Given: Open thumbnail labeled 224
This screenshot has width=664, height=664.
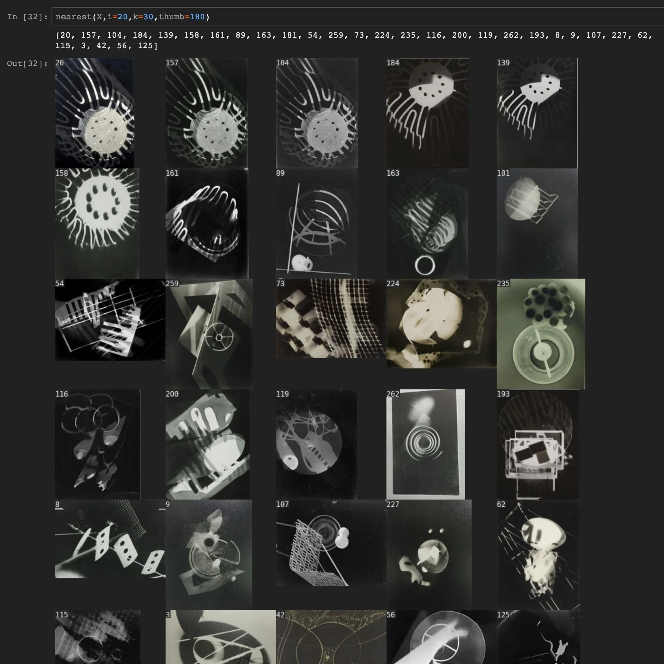Looking at the screenshot, I should pos(442,323).
